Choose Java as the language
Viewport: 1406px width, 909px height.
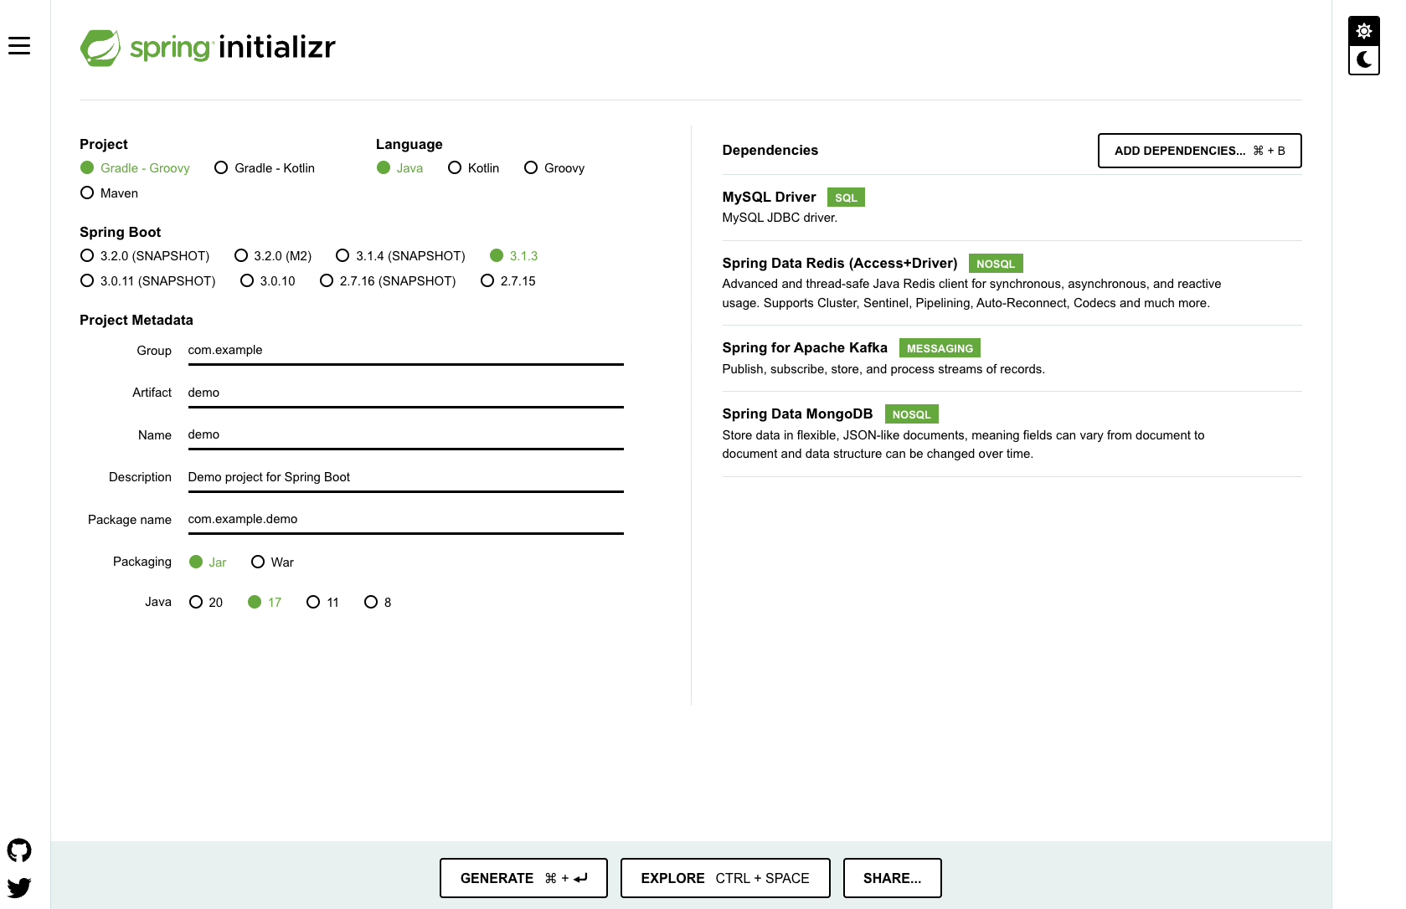coord(399,168)
